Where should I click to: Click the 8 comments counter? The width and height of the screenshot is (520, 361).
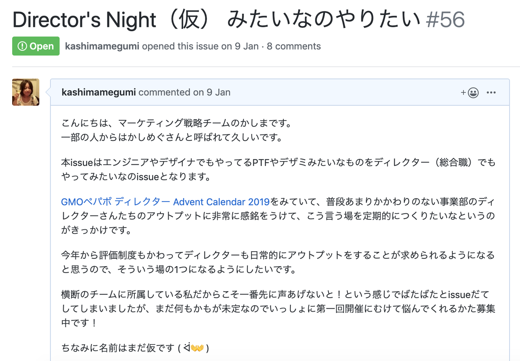[294, 46]
